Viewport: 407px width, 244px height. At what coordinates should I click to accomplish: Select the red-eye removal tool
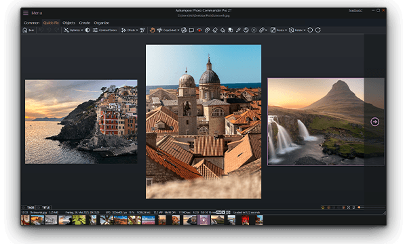pyautogui.click(x=199, y=30)
